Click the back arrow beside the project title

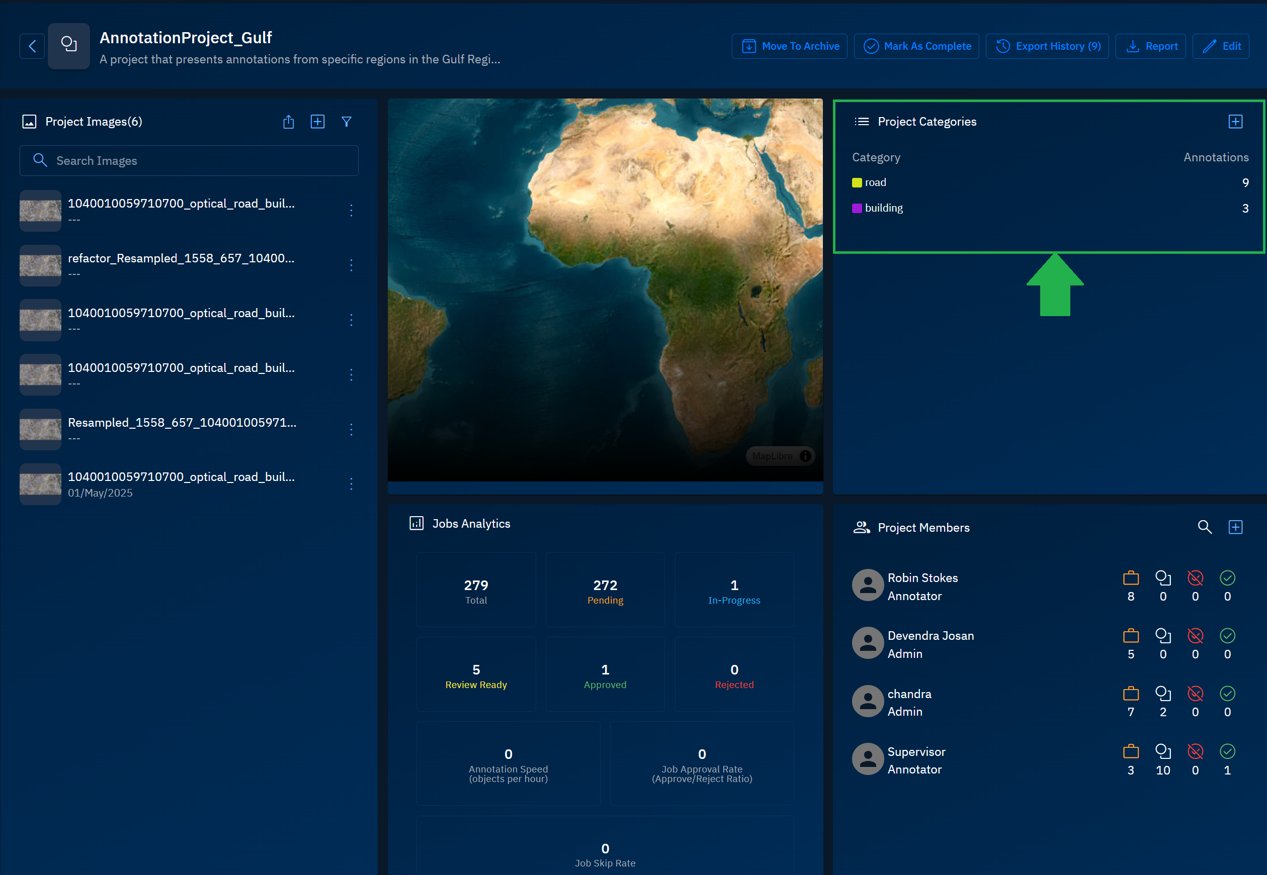click(x=32, y=46)
